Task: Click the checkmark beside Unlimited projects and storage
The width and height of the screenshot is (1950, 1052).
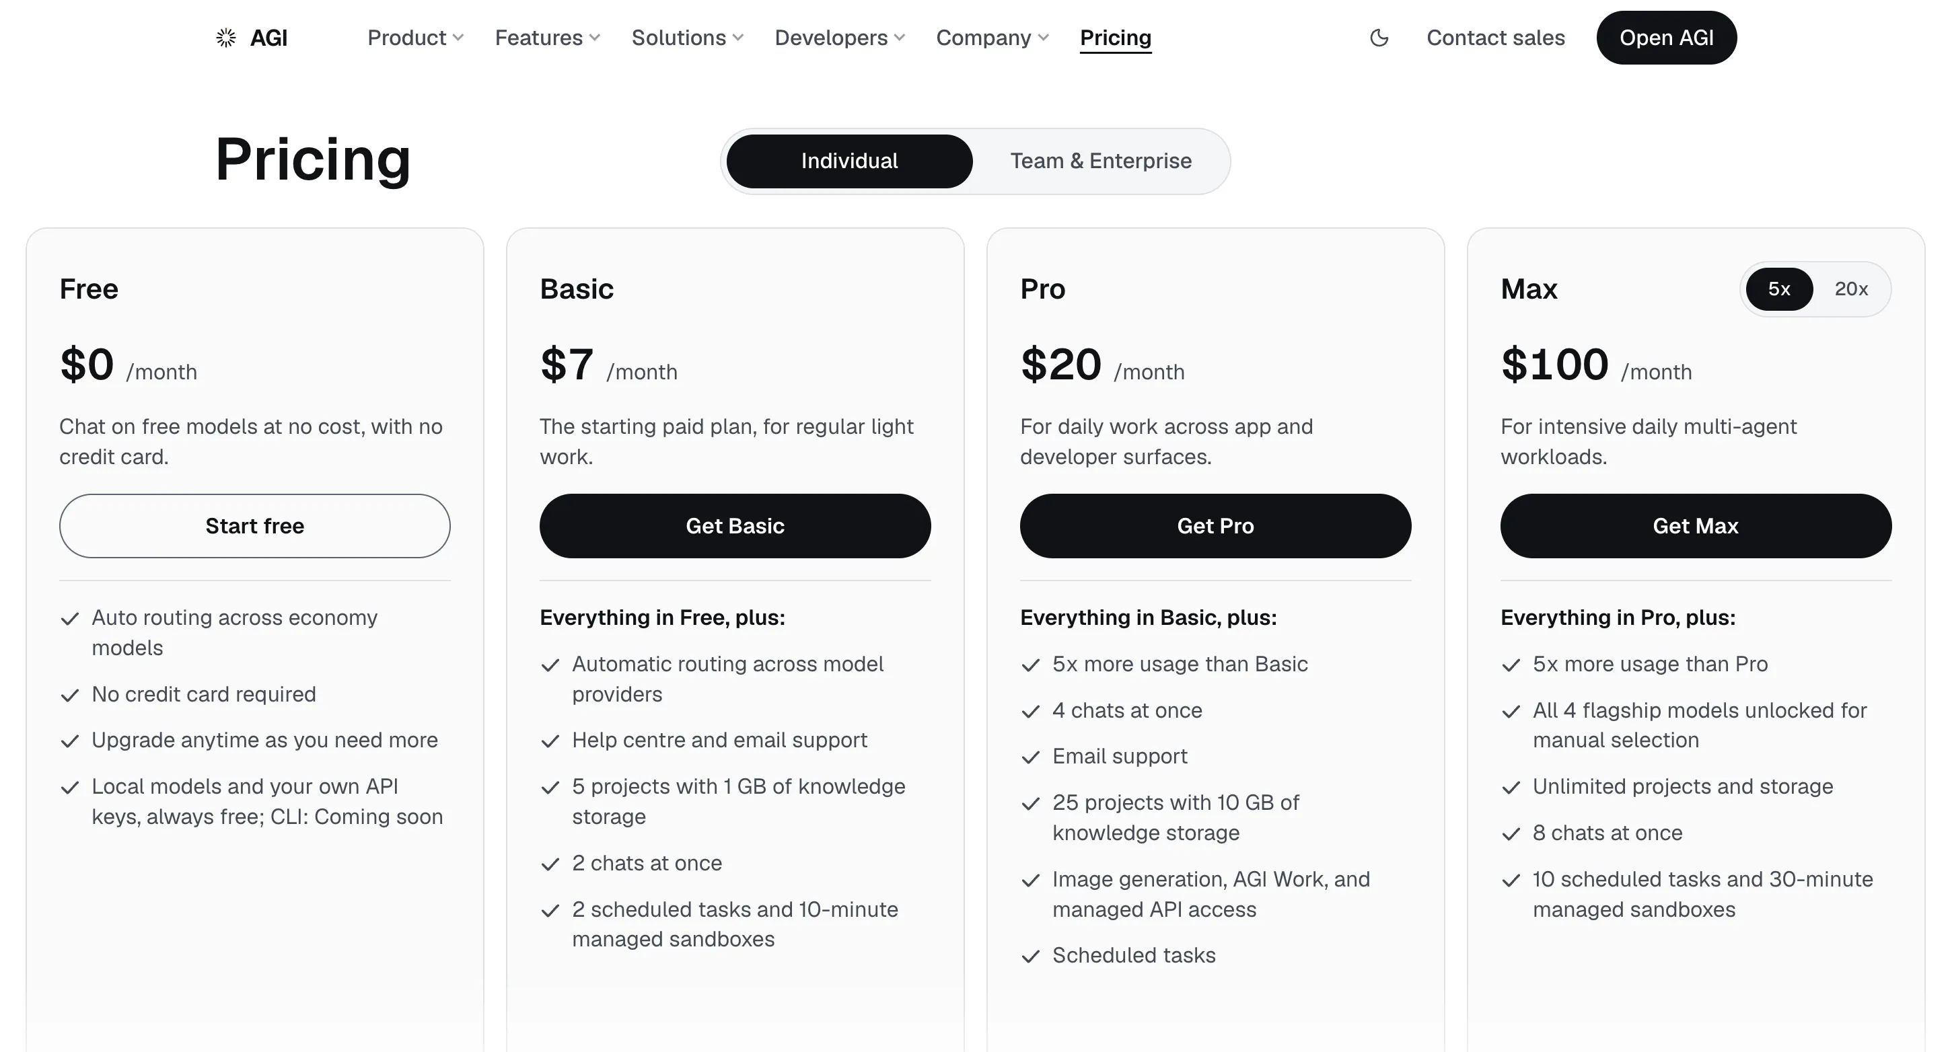Action: 1511,788
